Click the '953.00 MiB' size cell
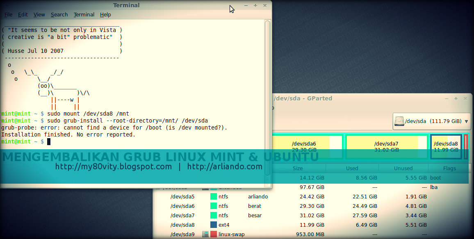This screenshot has height=239, width=474. pos(310,234)
